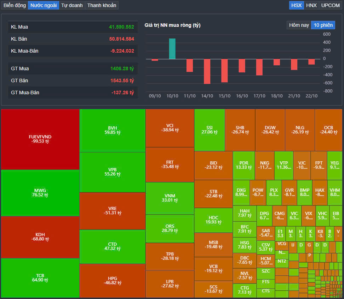
Task: Click the red bar for 11/10
Action: click(x=190, y=65)
